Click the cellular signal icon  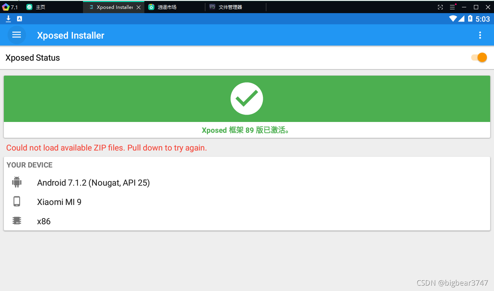(x=461, y=19)
